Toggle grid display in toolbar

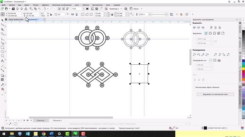97,9
